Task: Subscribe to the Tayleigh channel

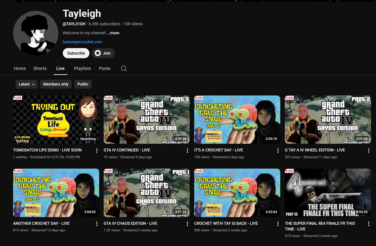Action: [x=76, y=53]
